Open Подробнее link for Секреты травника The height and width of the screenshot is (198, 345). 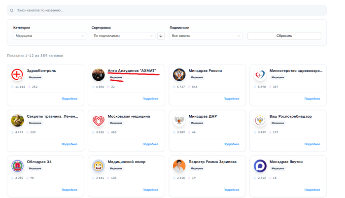[69, 144]
